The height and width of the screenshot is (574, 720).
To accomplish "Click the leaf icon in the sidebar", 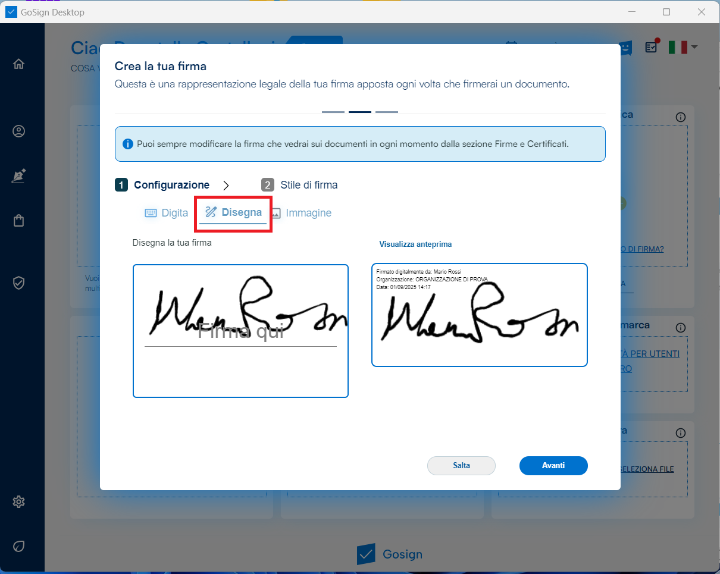I will [x=19, y=546].
